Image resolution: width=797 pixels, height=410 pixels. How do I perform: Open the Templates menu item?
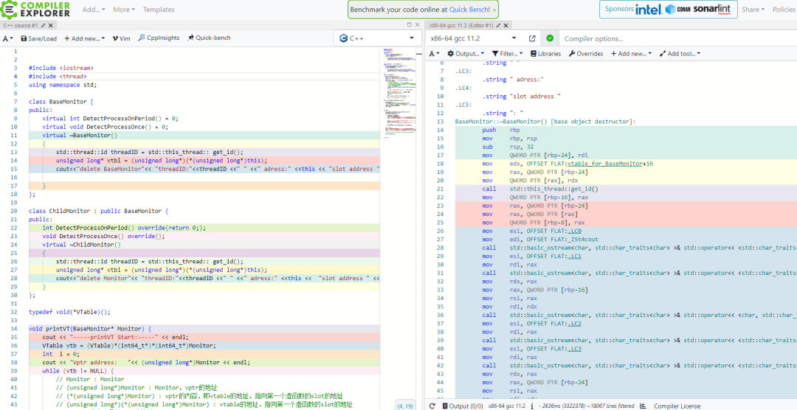click(x=159, y=10)
